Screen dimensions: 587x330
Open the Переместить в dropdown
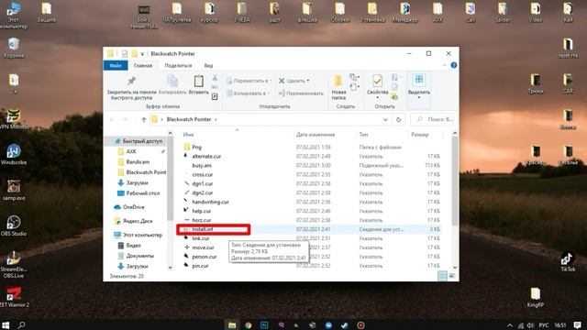pos(249,81)
